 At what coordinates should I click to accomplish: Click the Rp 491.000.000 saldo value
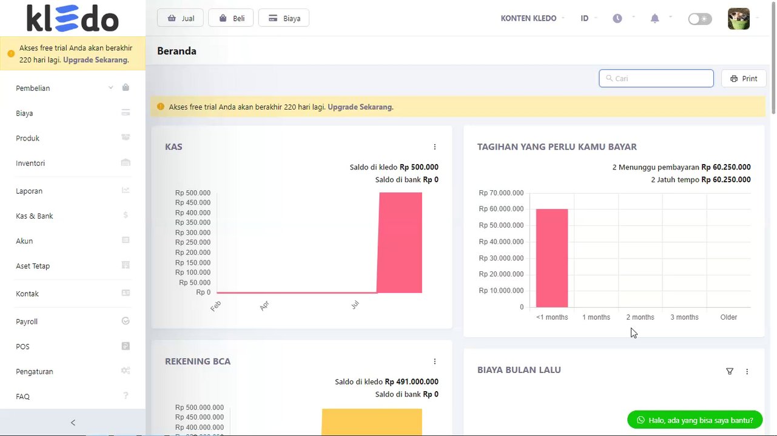412,381
